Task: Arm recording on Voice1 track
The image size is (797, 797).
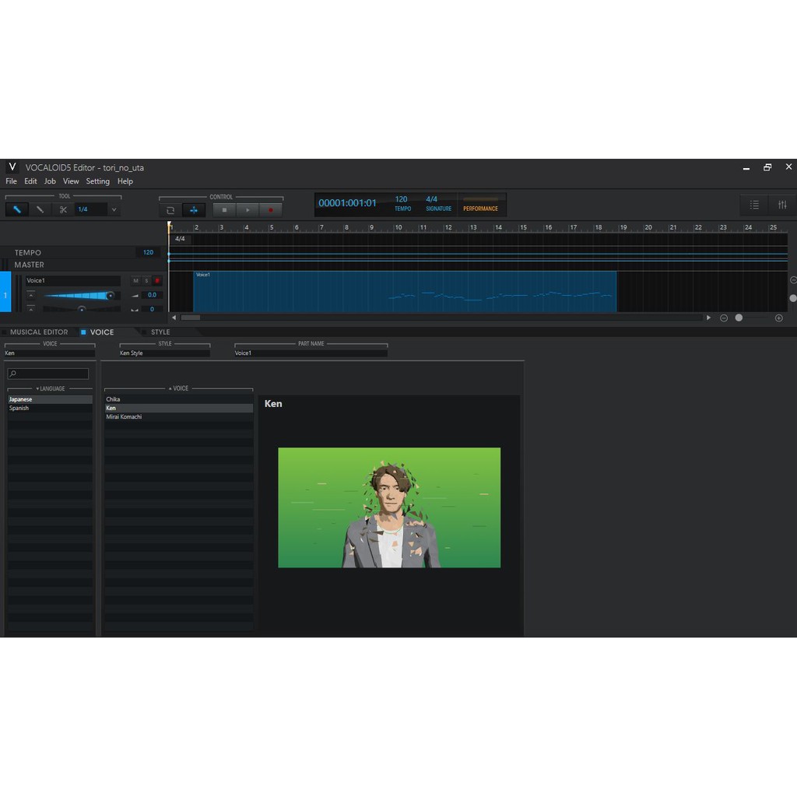Action: 157,281
